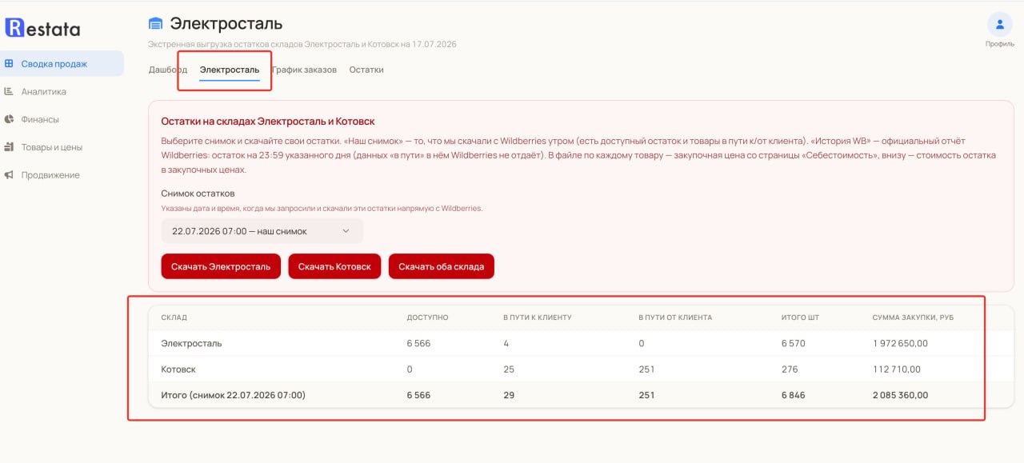Screen dimensions: 1024x463
Task: Open the profile avatar icon
Action: [1000, 24]
